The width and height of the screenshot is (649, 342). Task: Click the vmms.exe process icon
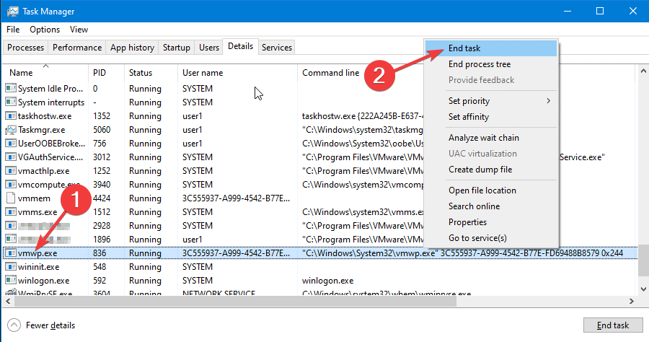pyautogui.click(x=11, y=211)
